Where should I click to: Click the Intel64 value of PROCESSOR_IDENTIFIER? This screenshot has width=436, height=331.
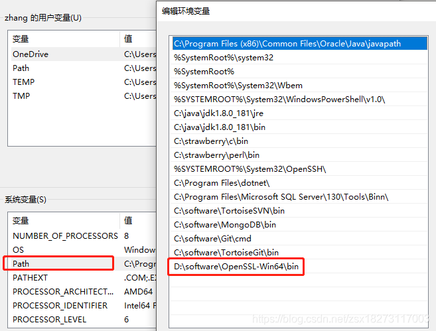[x=140, y=305]
